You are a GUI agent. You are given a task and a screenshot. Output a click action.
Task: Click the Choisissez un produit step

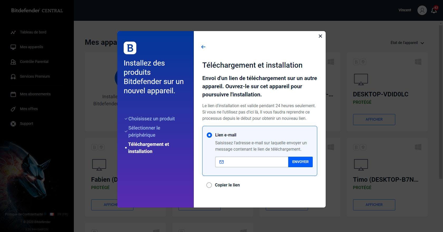point(151,119)
